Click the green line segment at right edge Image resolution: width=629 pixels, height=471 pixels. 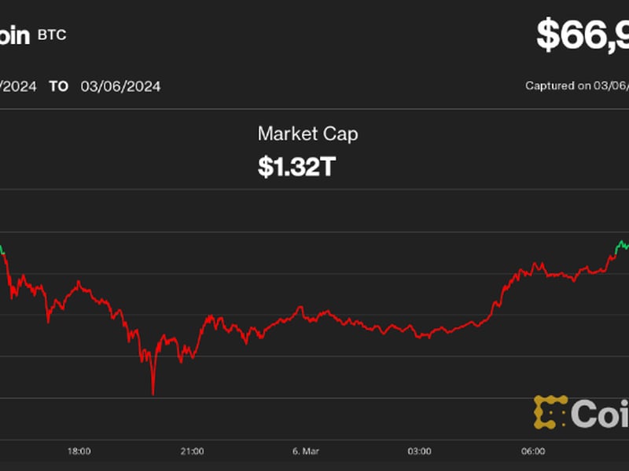(x=621, y=244)
